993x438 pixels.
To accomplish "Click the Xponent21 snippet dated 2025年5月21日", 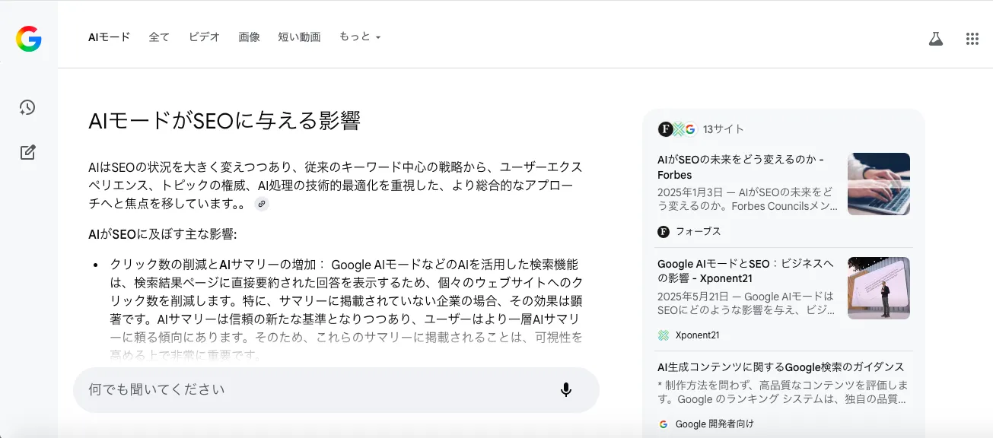I will click(x=746, y=303).
